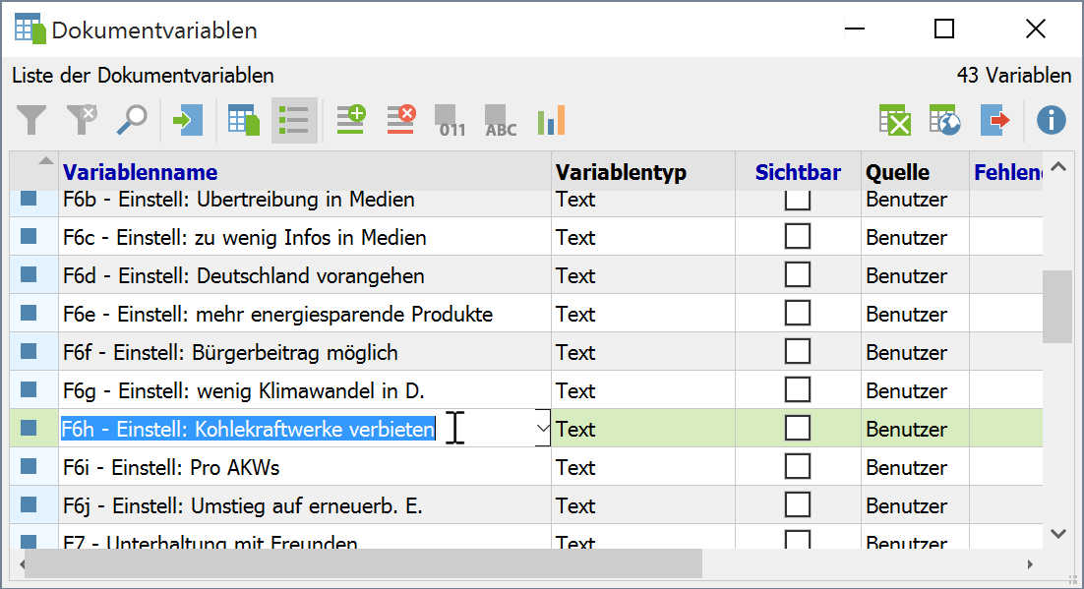Click the import green arrow icon
Image resolution: width=1084 pixels, height=589 pixels.
(187, 120)
